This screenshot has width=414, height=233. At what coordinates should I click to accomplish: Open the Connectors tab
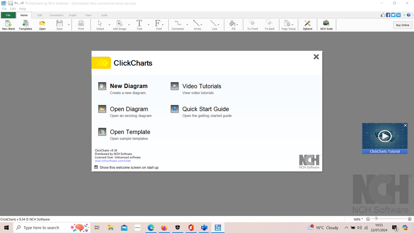coord(56,15)
